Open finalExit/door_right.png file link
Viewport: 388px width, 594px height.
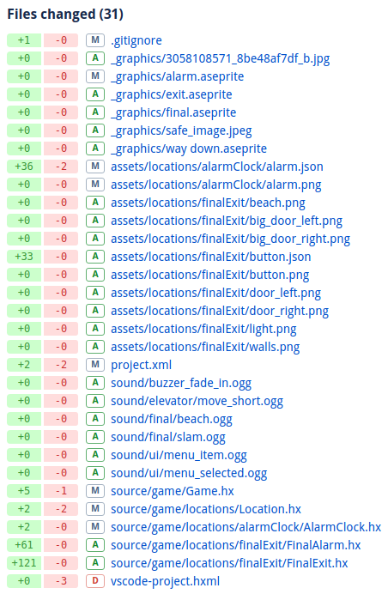(220, 311)
